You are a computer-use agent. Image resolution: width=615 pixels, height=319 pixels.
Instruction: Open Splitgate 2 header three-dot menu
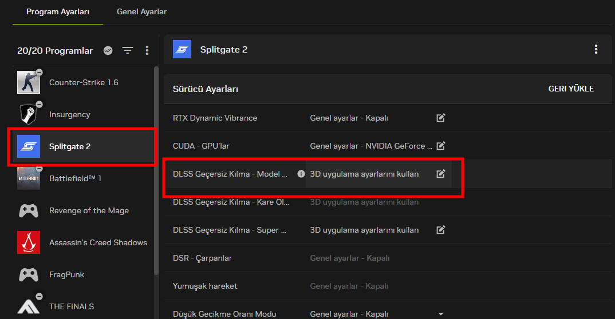point(596,49)
